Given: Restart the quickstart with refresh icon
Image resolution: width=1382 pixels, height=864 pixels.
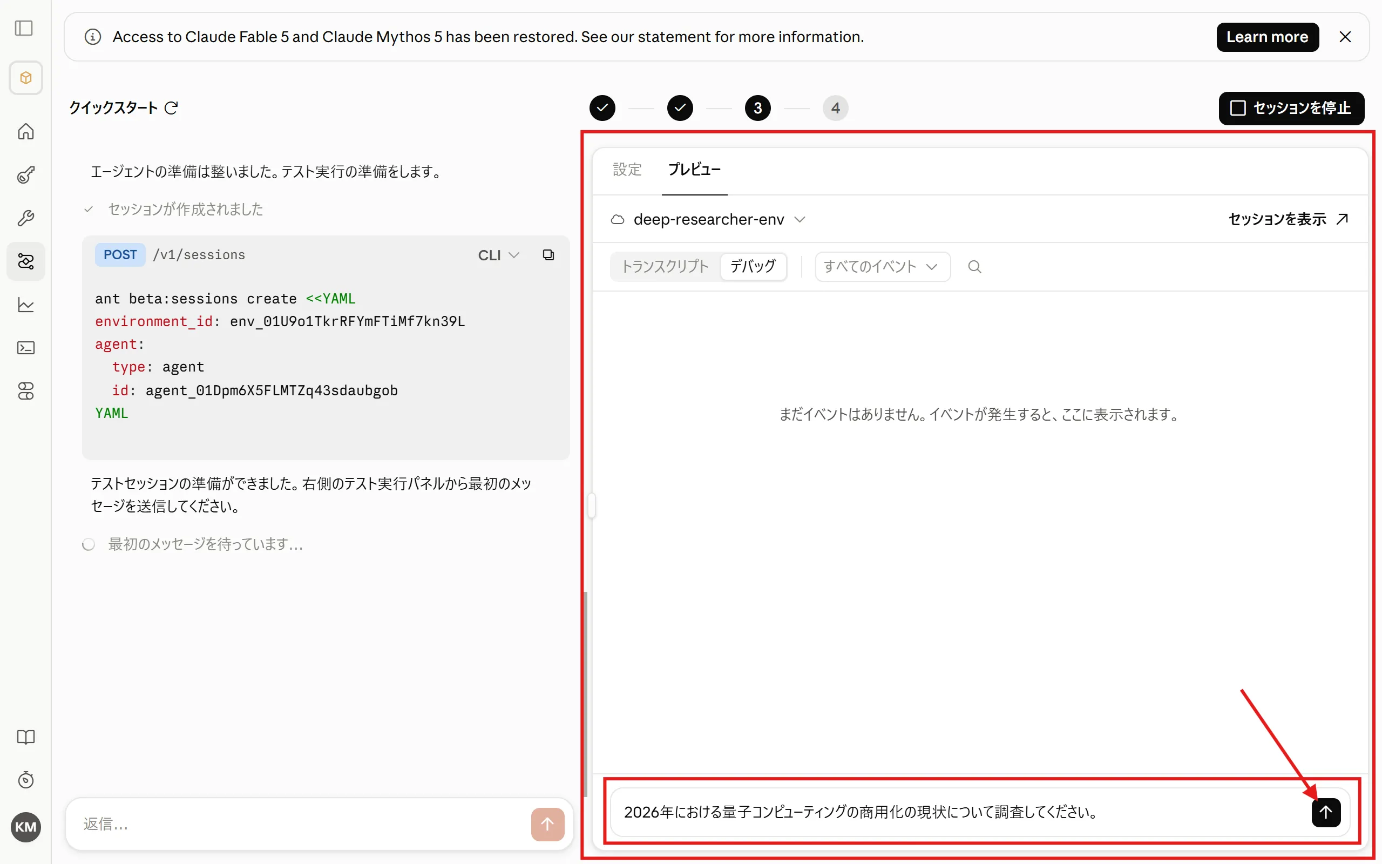Looking at the screenshot, I should [x=171, y=107].
